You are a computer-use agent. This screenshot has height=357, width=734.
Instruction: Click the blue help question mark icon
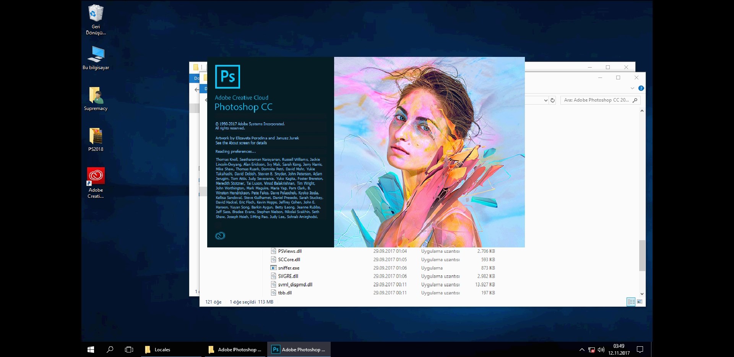point(641,88)
